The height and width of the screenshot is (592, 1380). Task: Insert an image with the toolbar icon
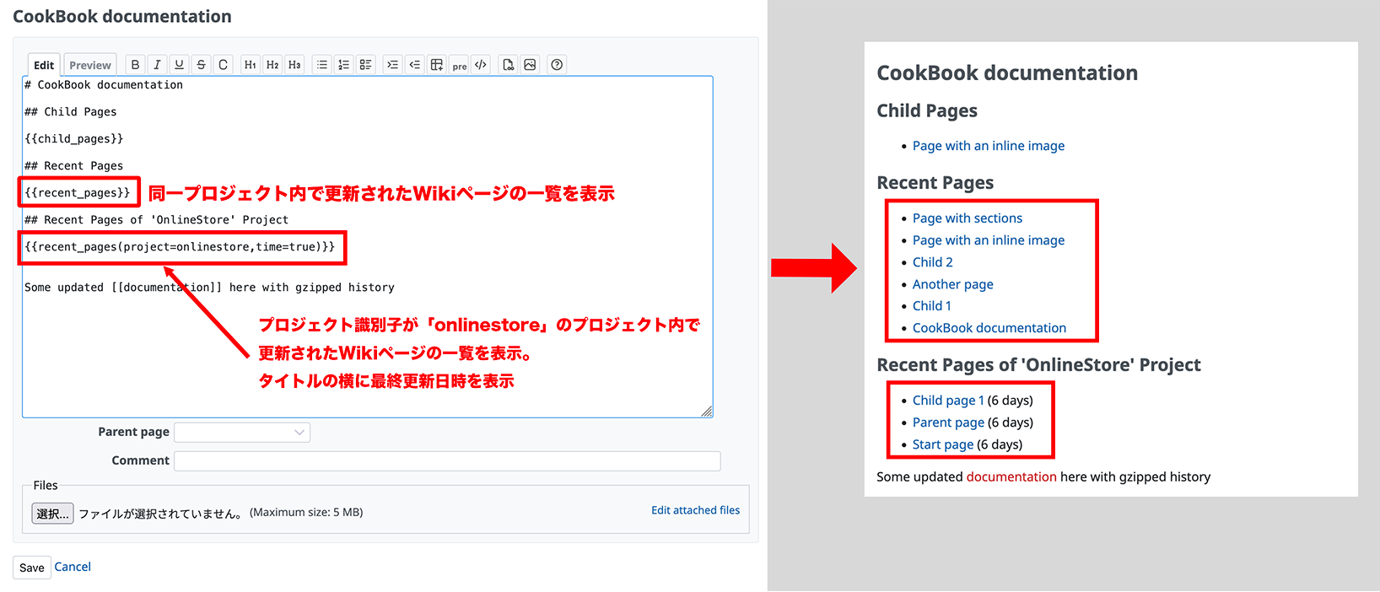coord(530,65)
